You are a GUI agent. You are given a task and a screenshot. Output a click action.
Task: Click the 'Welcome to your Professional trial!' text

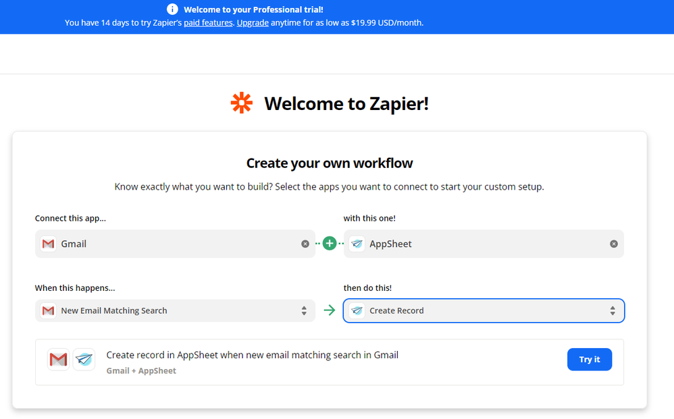pos(254,9)
